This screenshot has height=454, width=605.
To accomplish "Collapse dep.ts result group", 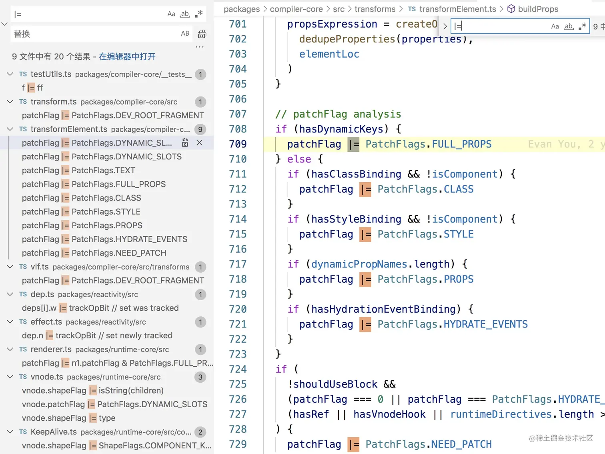I will (x=10, y=294).
